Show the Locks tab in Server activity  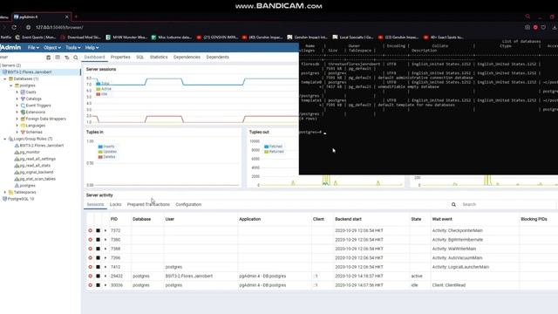[115, 204]
